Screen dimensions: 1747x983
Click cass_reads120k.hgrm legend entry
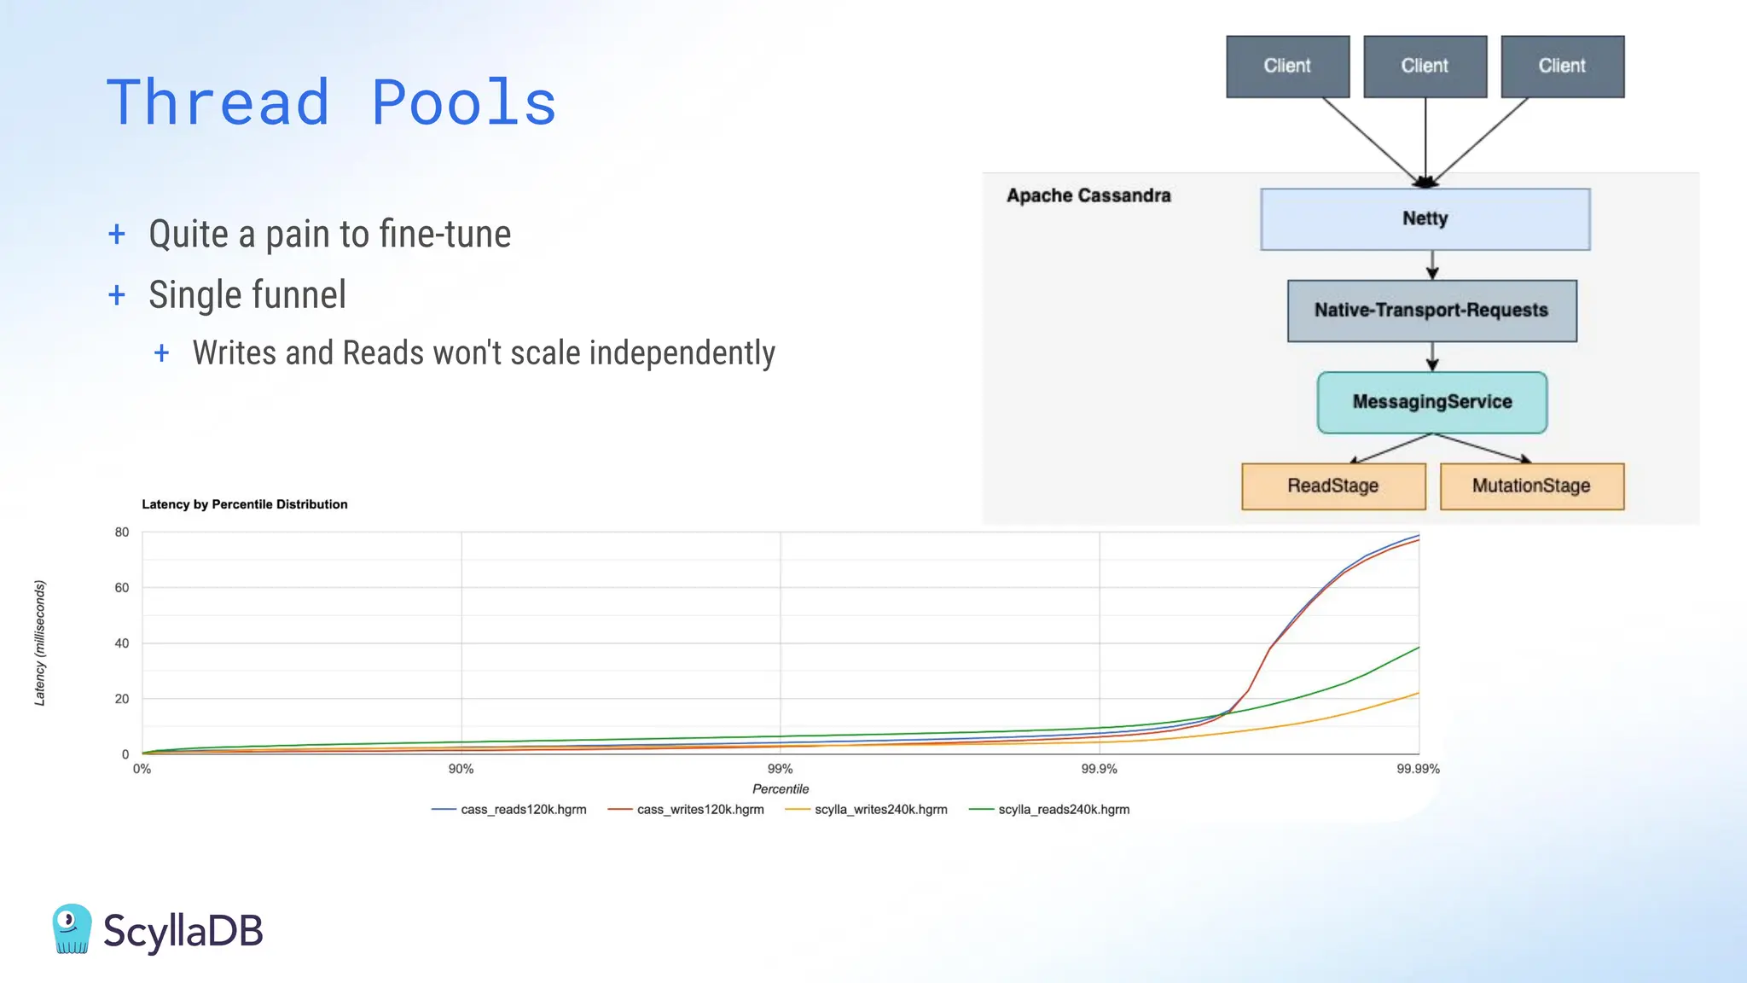click(523, 809)
